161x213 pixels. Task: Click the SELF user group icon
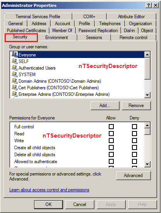point(15,61)
